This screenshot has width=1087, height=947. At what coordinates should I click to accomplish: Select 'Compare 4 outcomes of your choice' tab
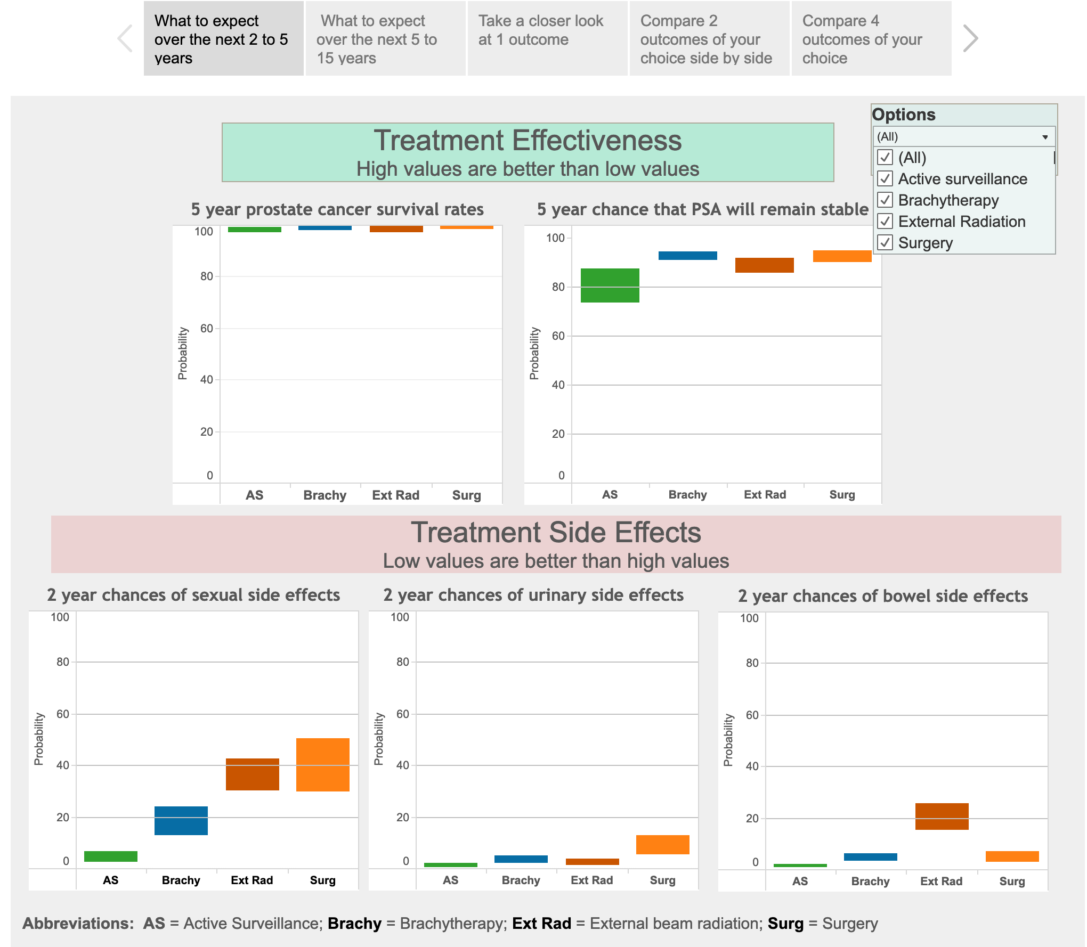[x=871, y=39]
